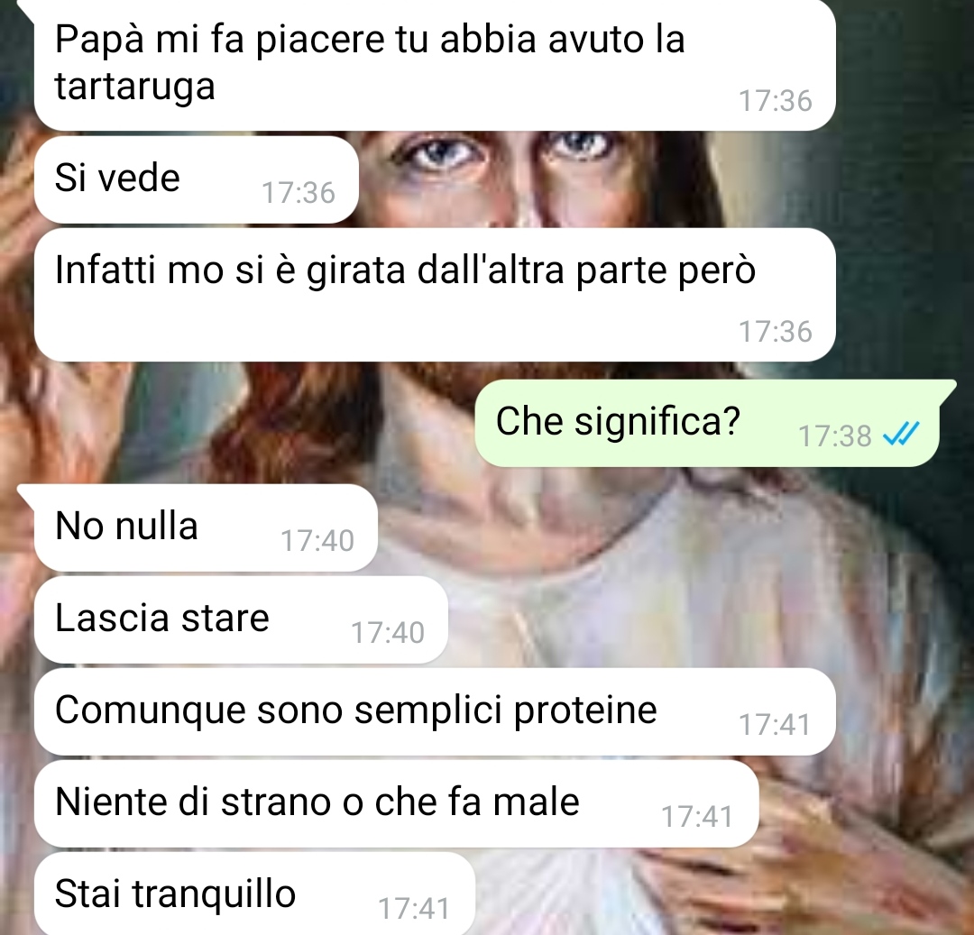This screenshot has height=935, width=974.
Task: Tap the 'Lascia stare' message
Action: tap(241, 619)
